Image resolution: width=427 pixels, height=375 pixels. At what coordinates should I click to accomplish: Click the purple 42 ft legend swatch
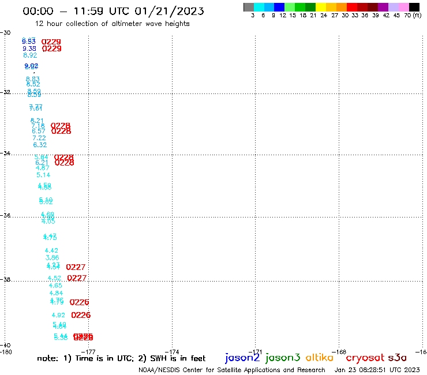click(383, 7)
